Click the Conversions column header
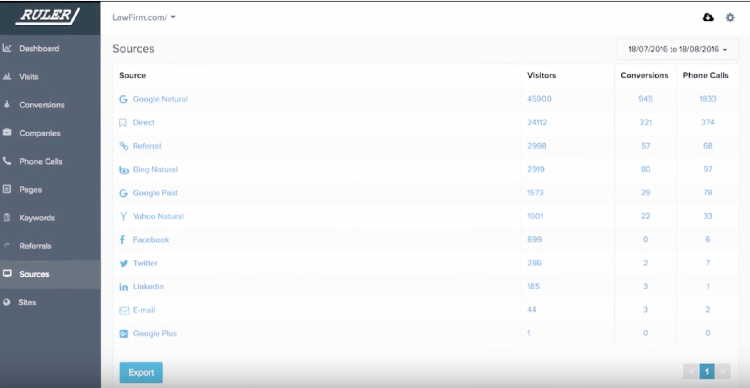The width and height of the screenshot is (750, 388). pos(644,75)
